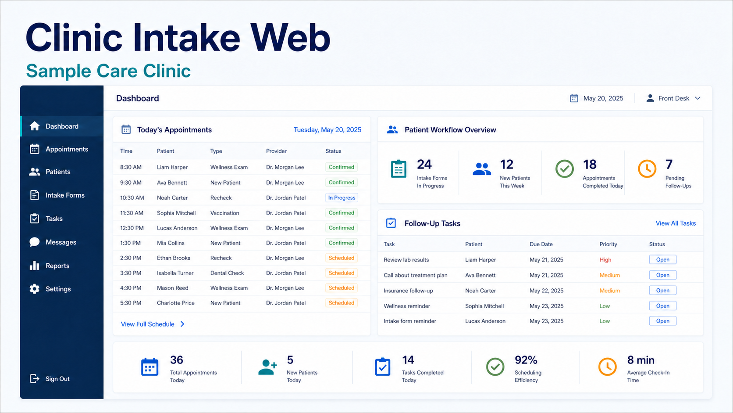Open the Appointments menu item

[62, 149]
